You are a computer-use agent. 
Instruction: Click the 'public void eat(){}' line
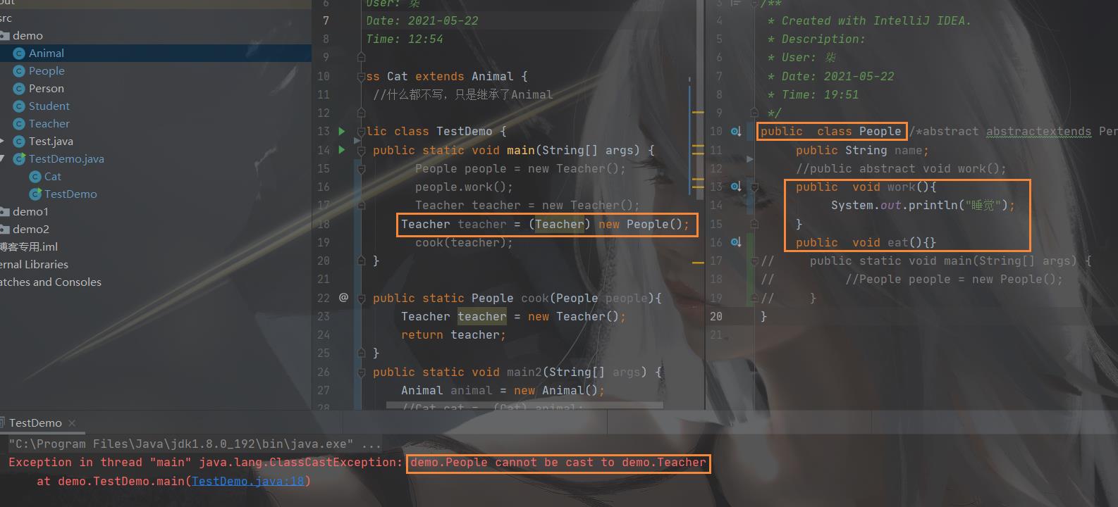[x=866, y=242]
